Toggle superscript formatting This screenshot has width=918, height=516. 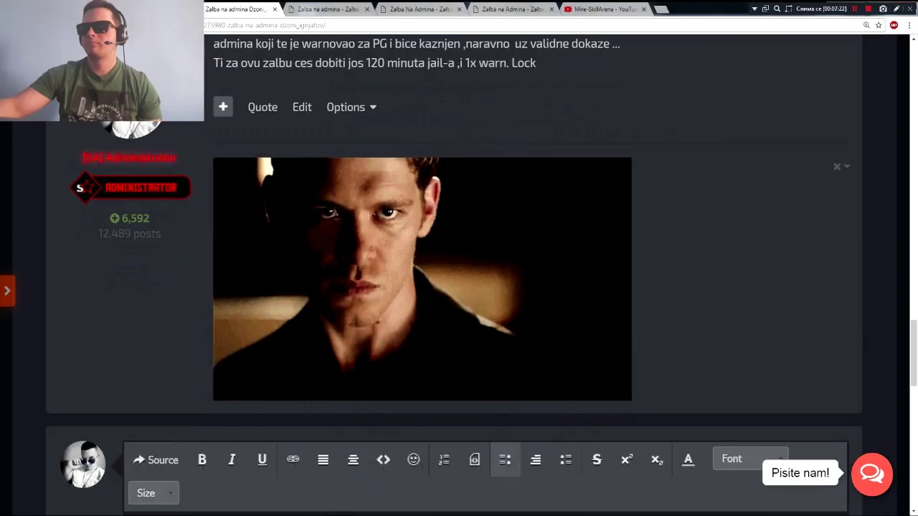pyautogui.click(x=627, y=459)
